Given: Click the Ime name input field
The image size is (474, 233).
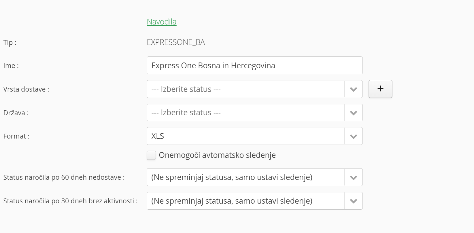Looking at the screenshot, I should [x=254, y=65].
